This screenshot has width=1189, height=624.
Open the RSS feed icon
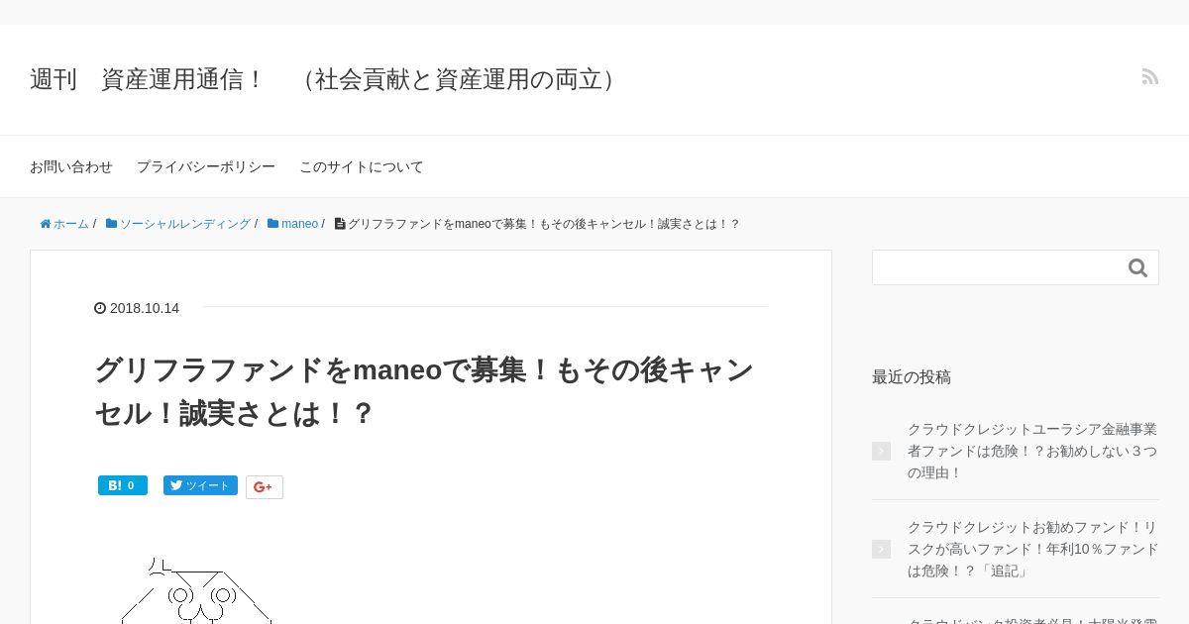click(1150, 76)
